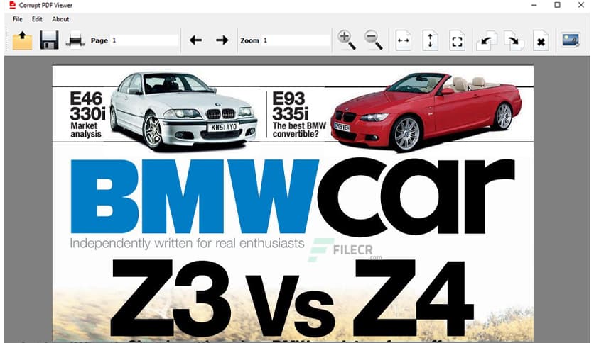This screenshot has height=343, width=594.
Task: Go to the next page with right arrow
Action: click(222, 40)
